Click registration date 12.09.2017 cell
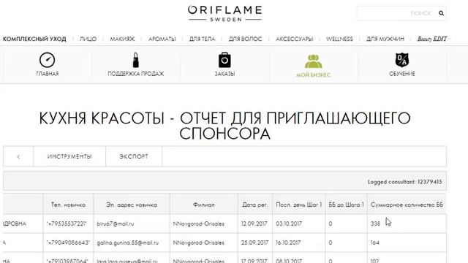The width and height of the screenshot is (468, 263). coord(254,224)
